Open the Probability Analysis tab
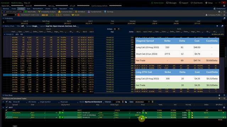 tap(47, 12)
